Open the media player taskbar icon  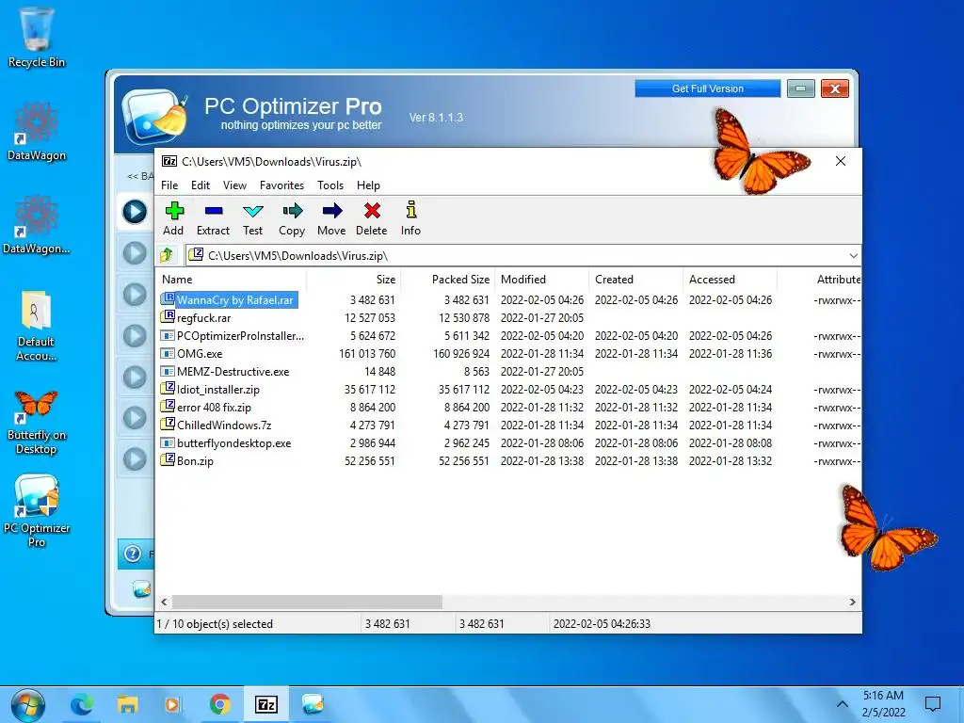[x=173, y=704]
